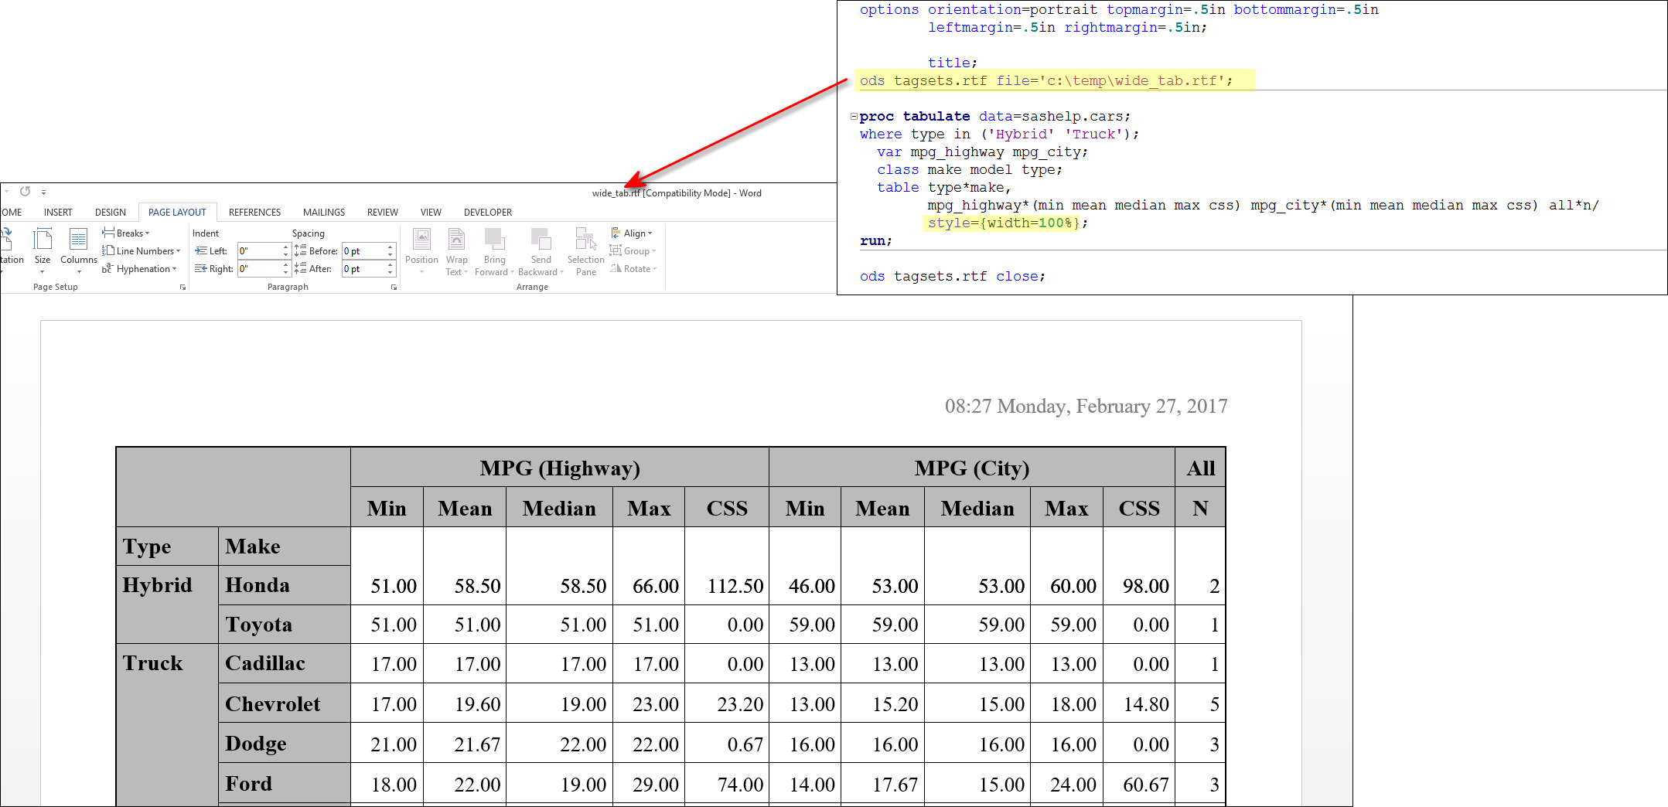This screenshot has height=807, width=1668.
Task: Click the '21.67' mean value for Dodge
Action: click(477, 744)
